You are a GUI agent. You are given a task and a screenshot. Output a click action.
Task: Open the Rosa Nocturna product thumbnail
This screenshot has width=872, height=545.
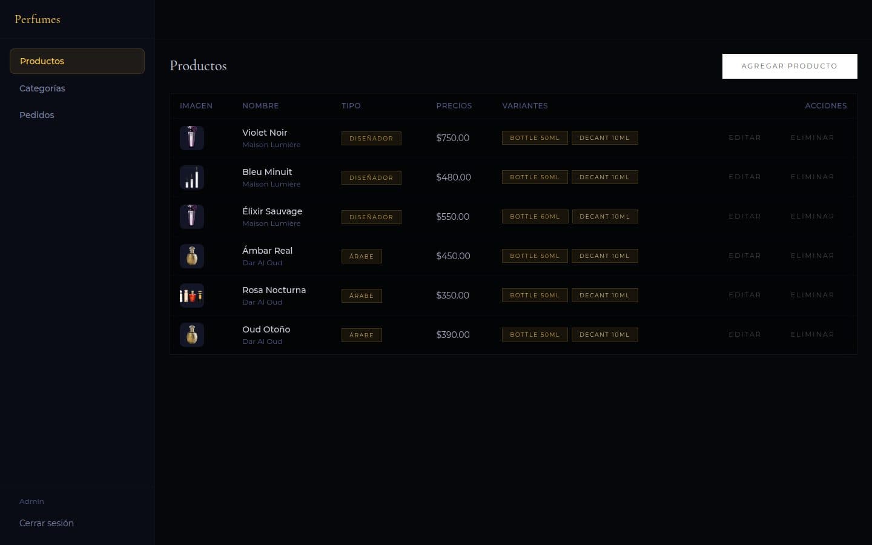[192, 296]
